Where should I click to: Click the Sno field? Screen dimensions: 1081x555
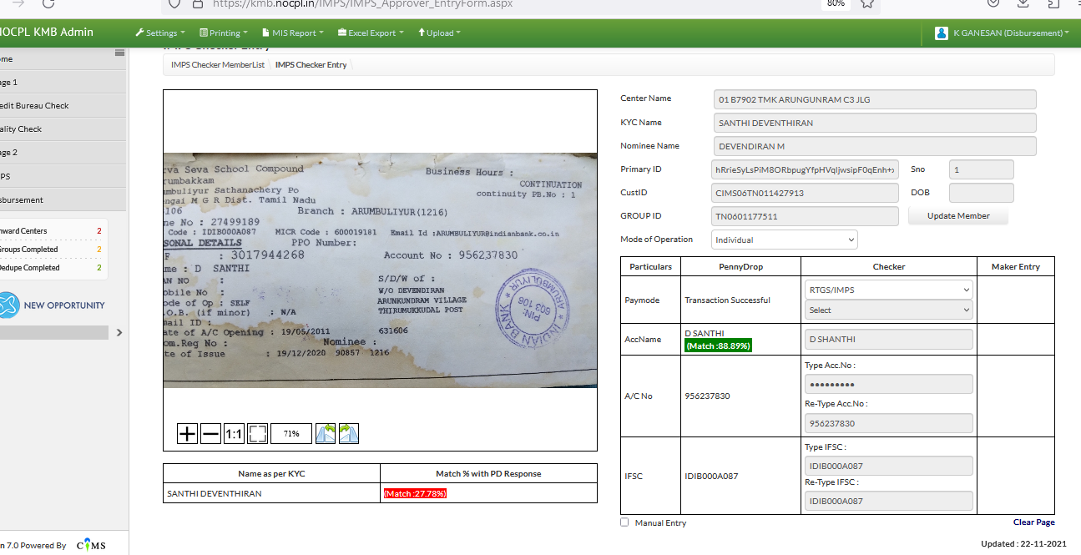coord(982,169)
